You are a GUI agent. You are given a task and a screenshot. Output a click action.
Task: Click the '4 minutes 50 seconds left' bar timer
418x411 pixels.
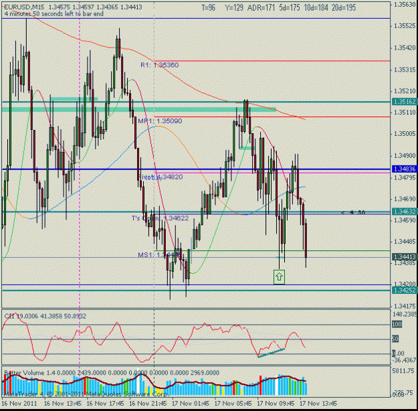coord(54,13)
